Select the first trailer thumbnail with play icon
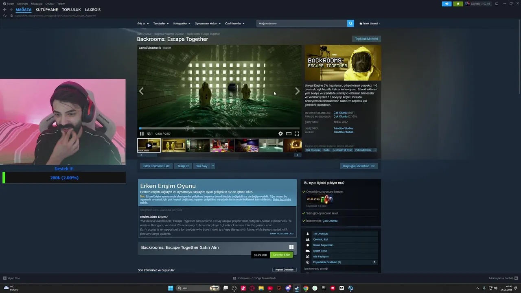The image size is (521, 293). click(149, 145)
